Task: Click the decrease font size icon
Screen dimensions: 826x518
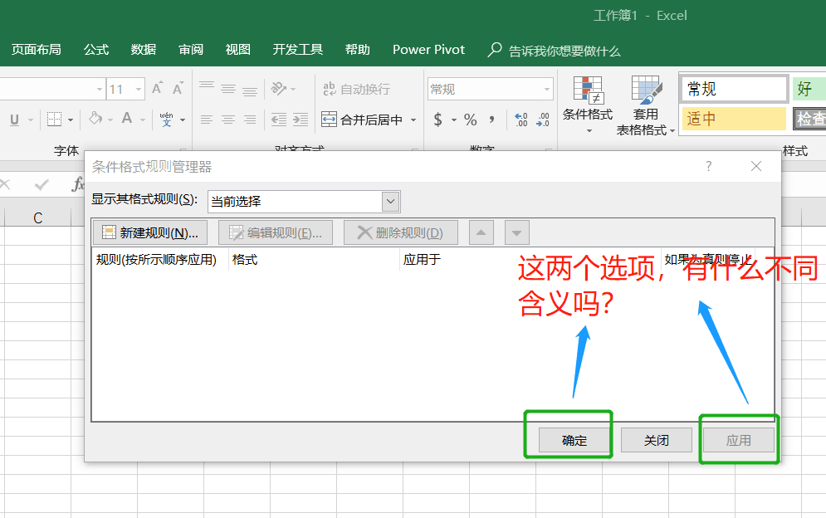Action: (178, 89)
